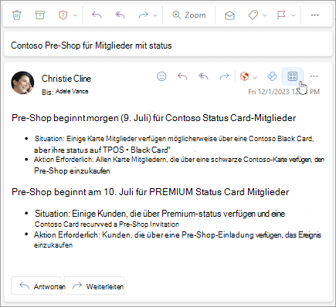Click text 'Pre-Shop einzukaufen'
Viewport: 336px width, 307px height.
(x=72, y=171)
